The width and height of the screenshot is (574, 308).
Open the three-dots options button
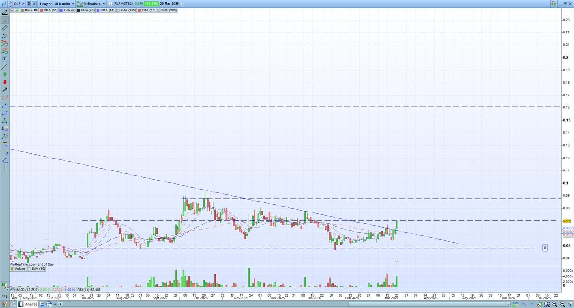click(5, 297)
